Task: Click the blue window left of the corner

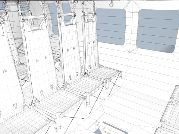Action: 111,26
